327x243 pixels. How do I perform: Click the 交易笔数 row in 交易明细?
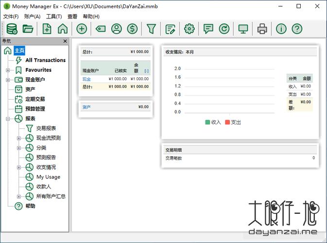(240, 158)
